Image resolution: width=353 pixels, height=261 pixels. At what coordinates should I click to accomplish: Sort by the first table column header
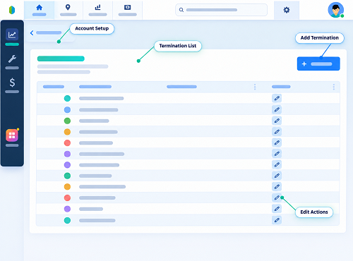(54, 87)
